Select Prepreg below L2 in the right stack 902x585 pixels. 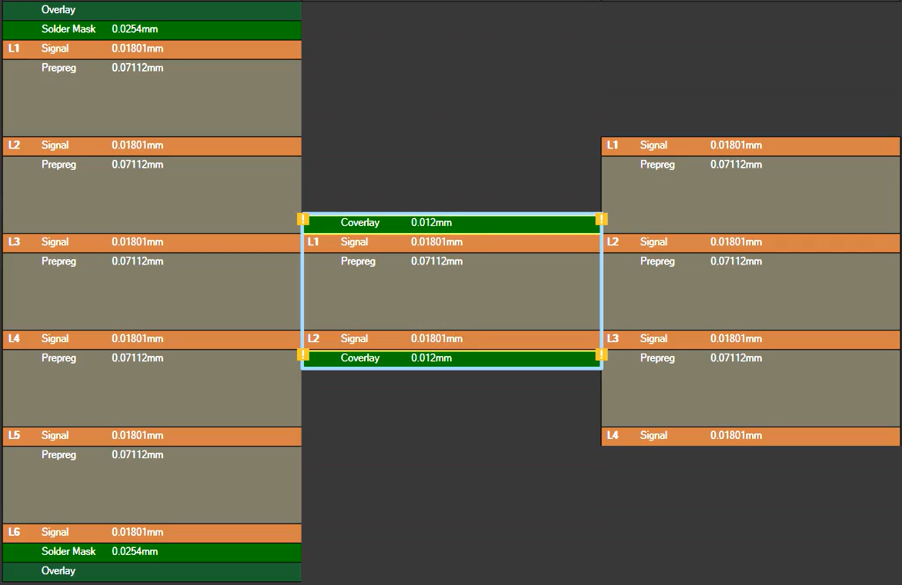(x=750, y=291)
